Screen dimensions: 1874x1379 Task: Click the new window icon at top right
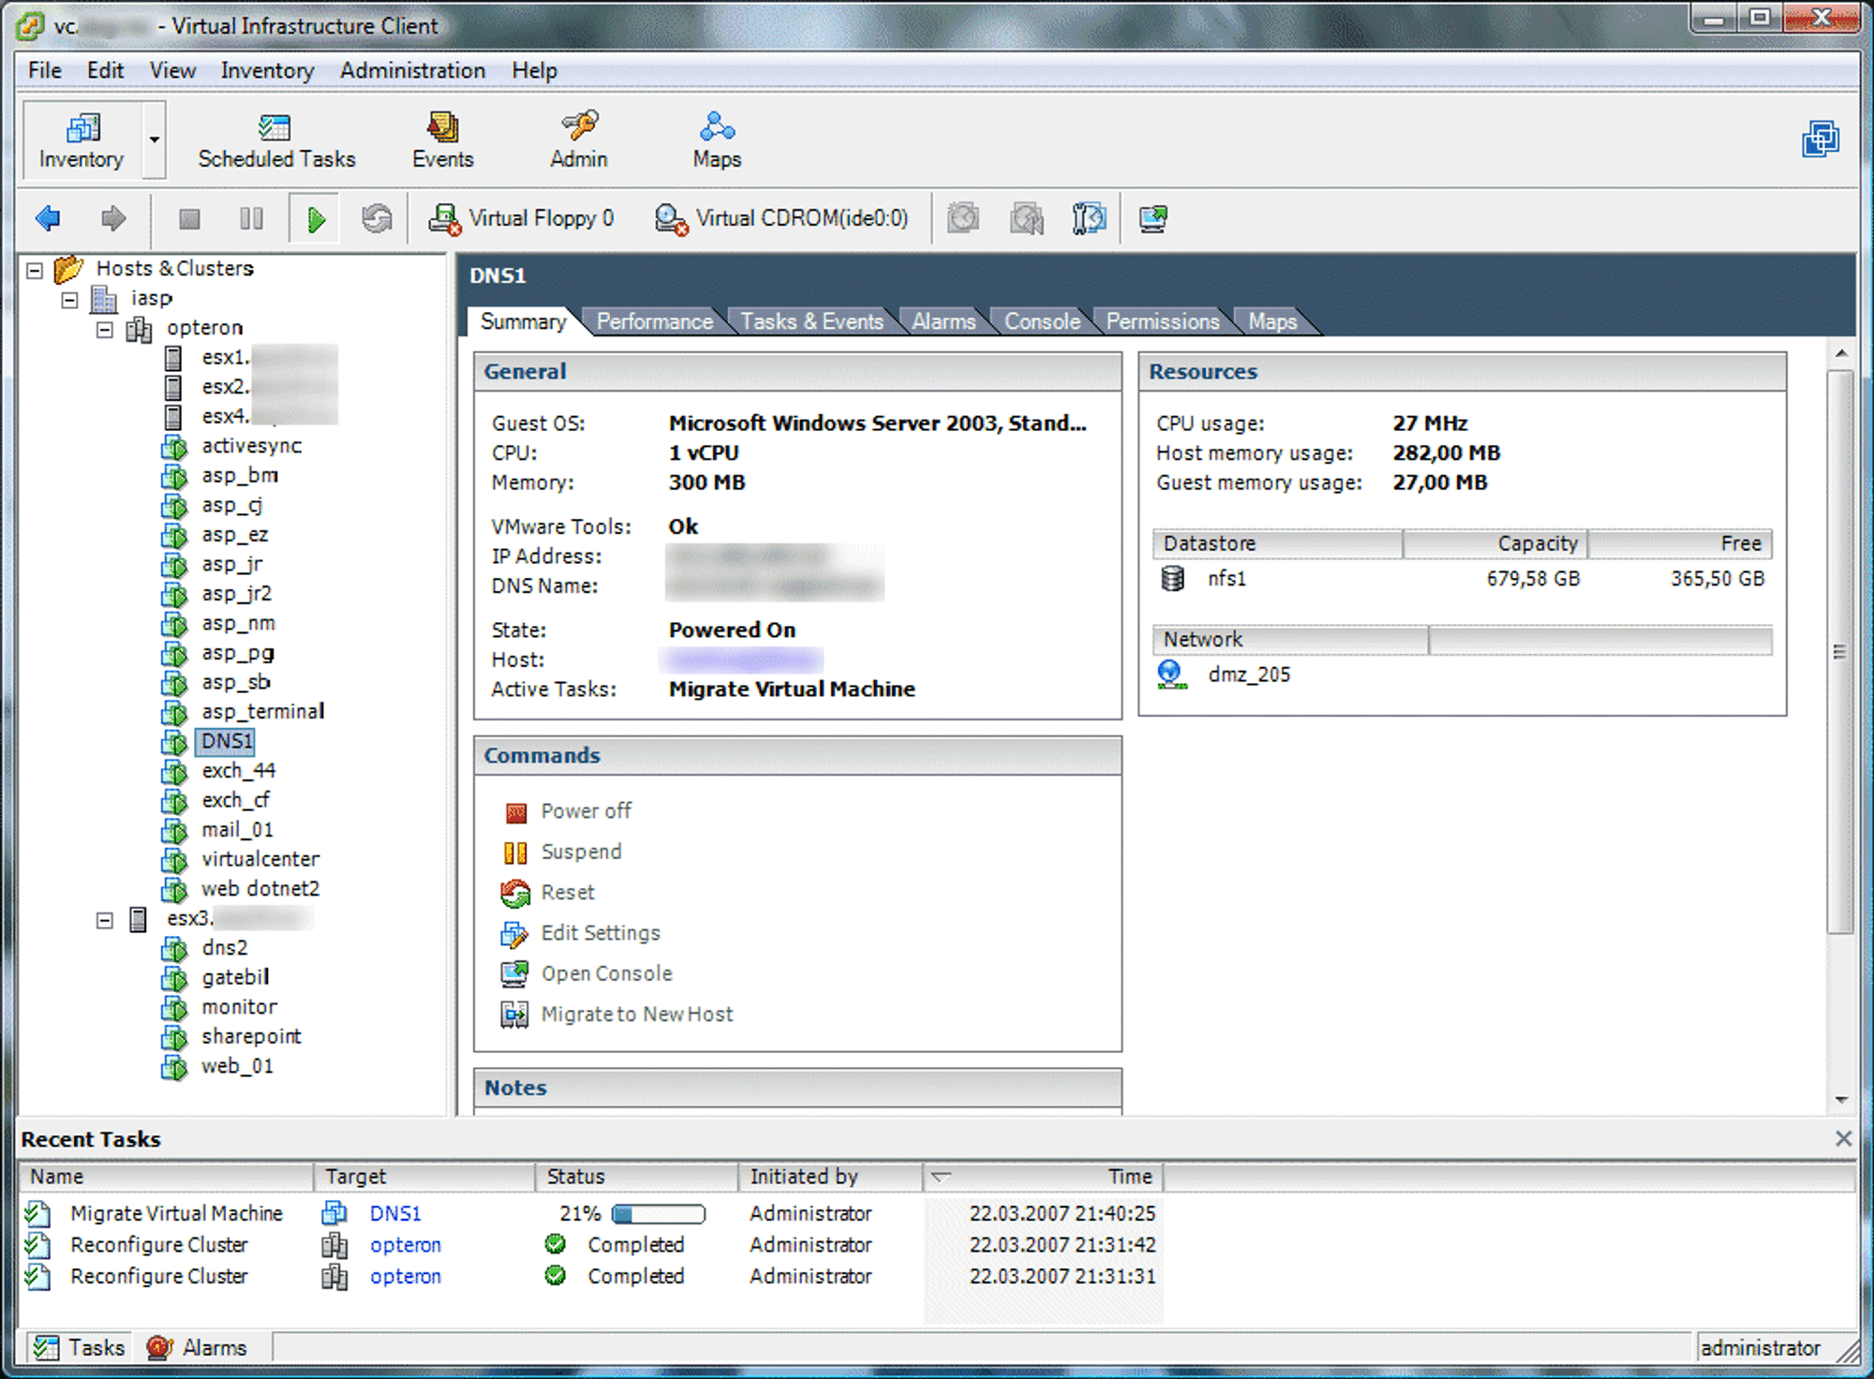click(1820, 140)
